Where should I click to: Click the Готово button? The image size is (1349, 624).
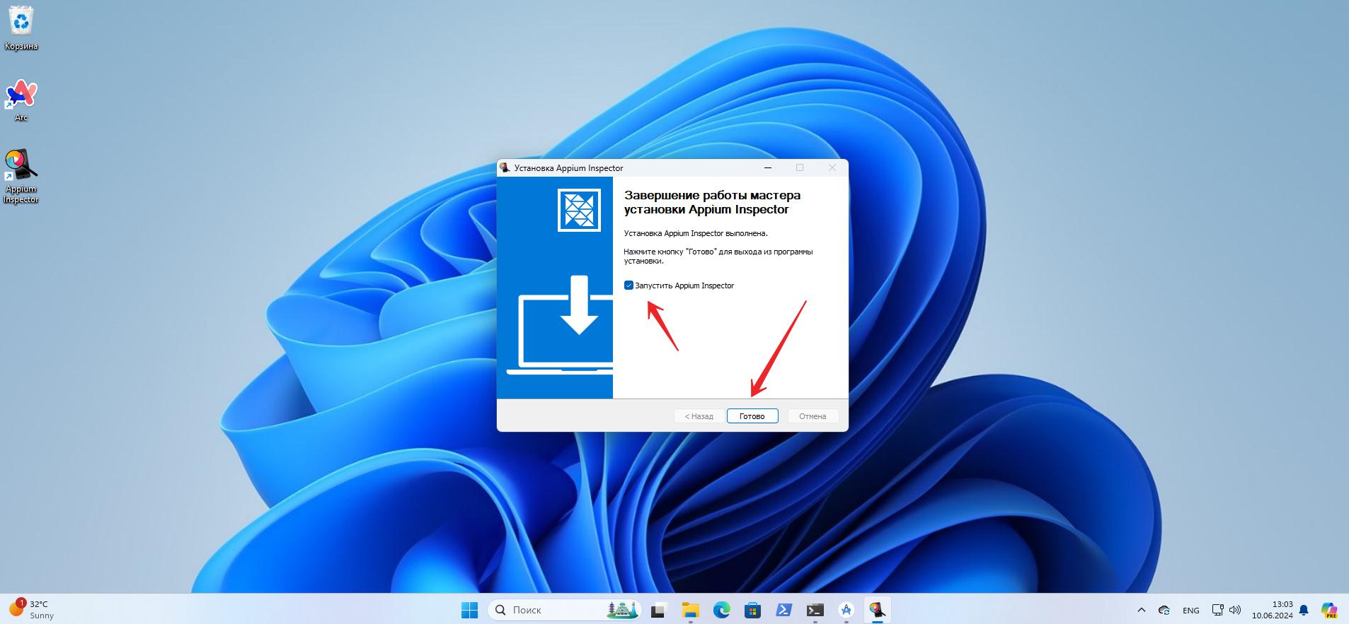pyautogui.click(x=752, y=416)
